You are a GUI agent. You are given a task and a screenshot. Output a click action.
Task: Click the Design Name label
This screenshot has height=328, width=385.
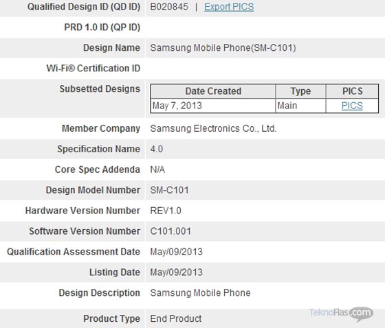(x=111, y=48)
